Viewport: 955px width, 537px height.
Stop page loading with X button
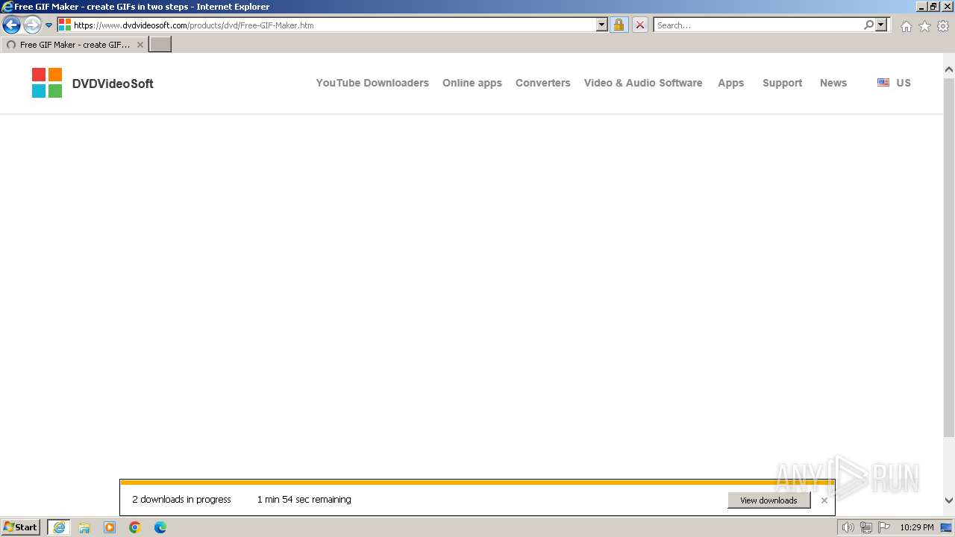coord(640,25)
